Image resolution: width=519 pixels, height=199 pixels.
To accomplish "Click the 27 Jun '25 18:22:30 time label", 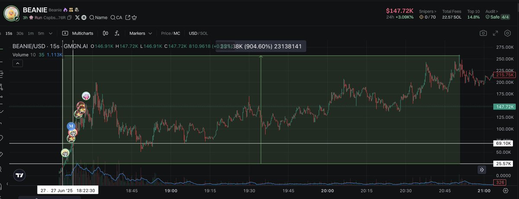I will click(67, 190).
